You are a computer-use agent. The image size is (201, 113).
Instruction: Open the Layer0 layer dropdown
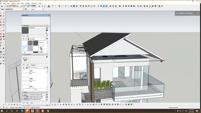tap(43, 9)
